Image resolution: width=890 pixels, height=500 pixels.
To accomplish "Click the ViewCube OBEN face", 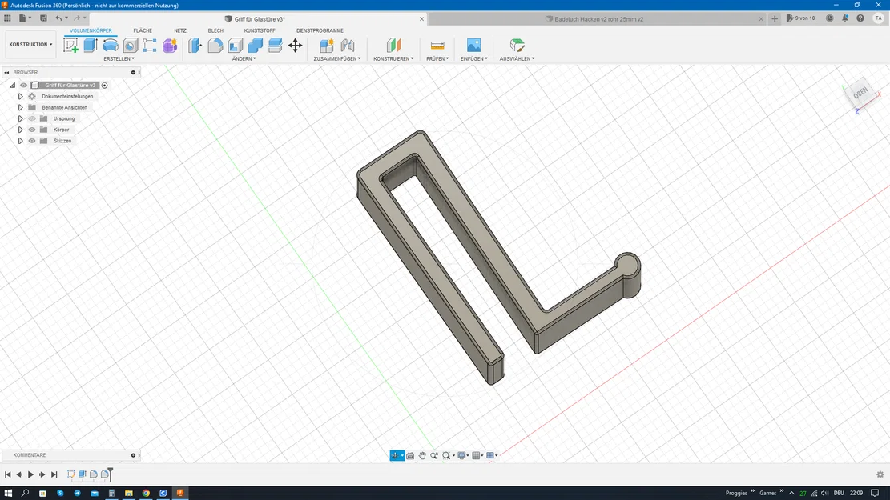I will 860,93.
